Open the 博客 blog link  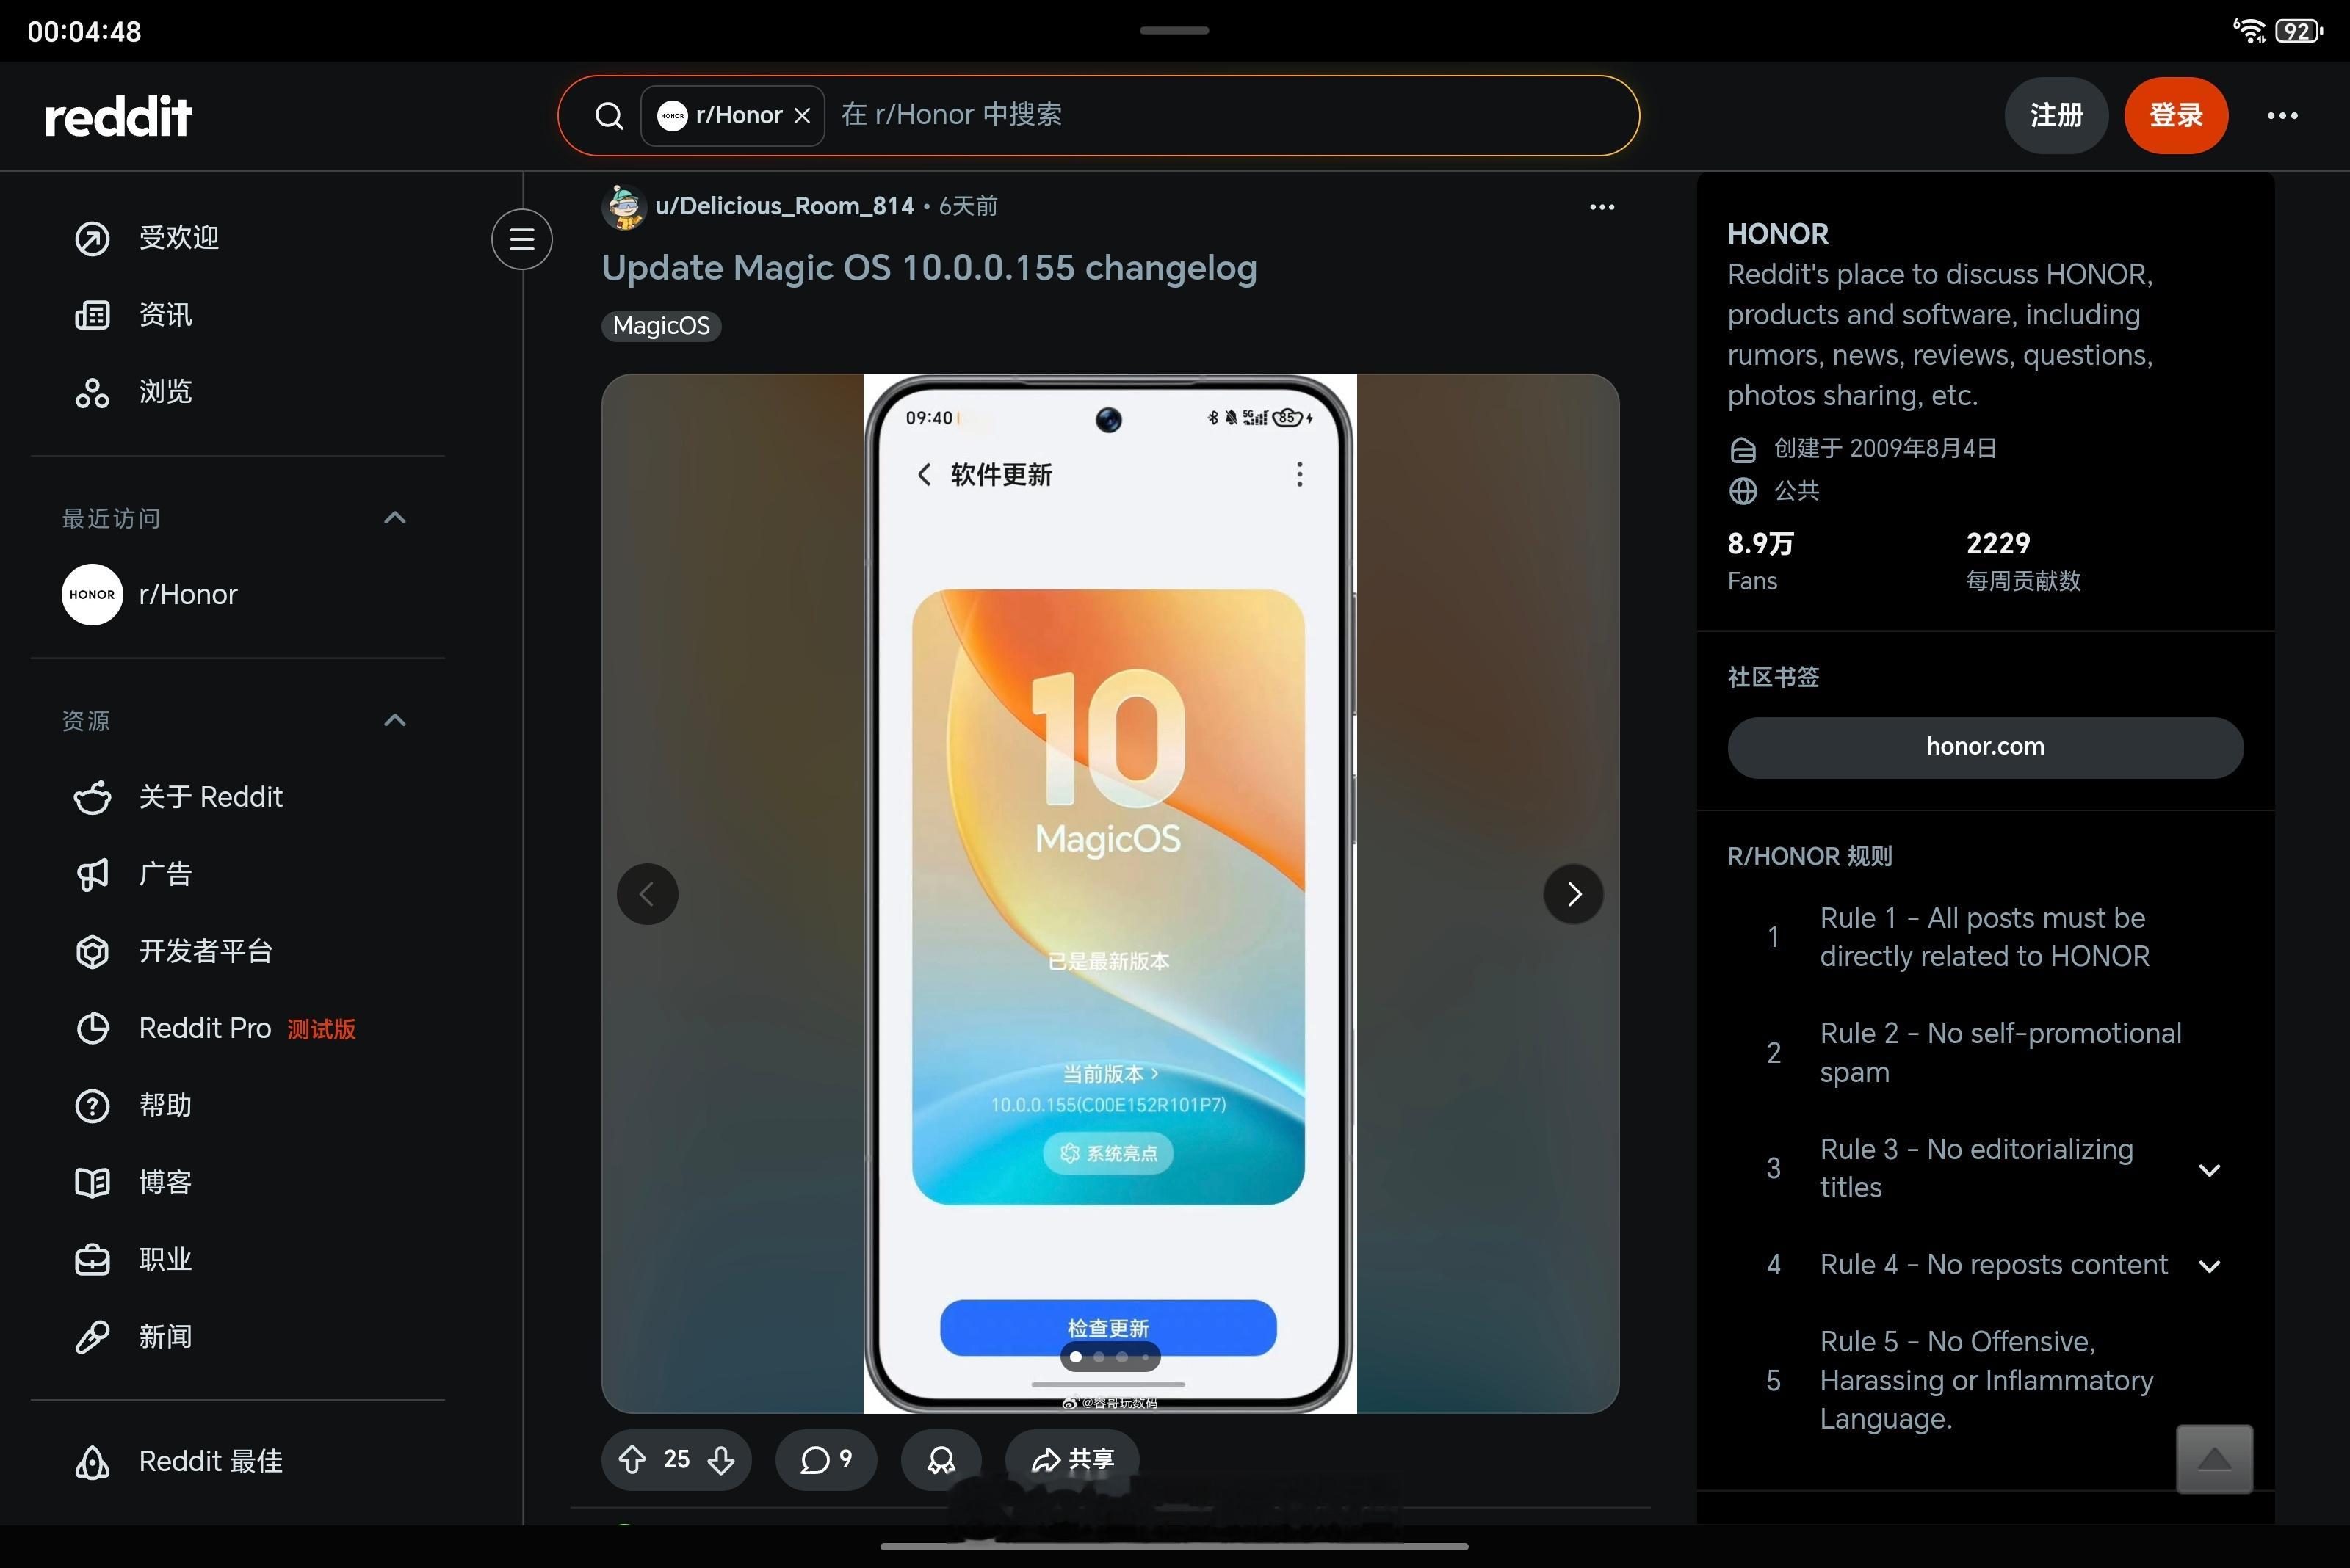(238, 1182)
